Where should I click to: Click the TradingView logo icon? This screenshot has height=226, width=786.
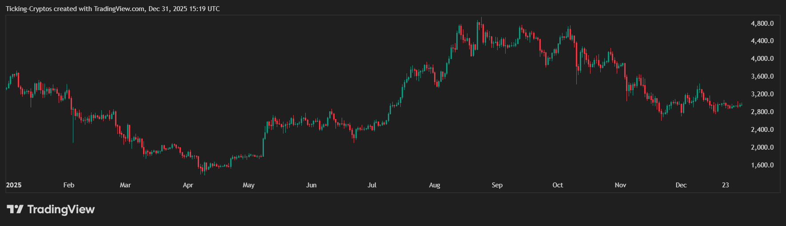click(15, 209)
